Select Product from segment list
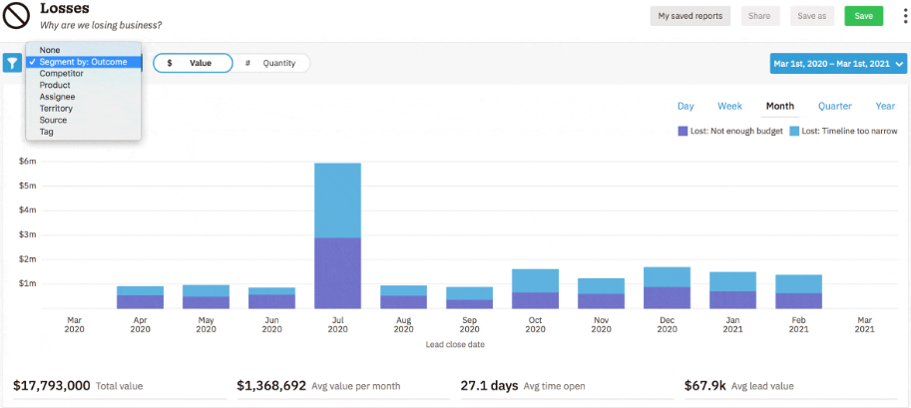Screen dimensions: 911x408 pyautogui.click(x=55, y=85)
